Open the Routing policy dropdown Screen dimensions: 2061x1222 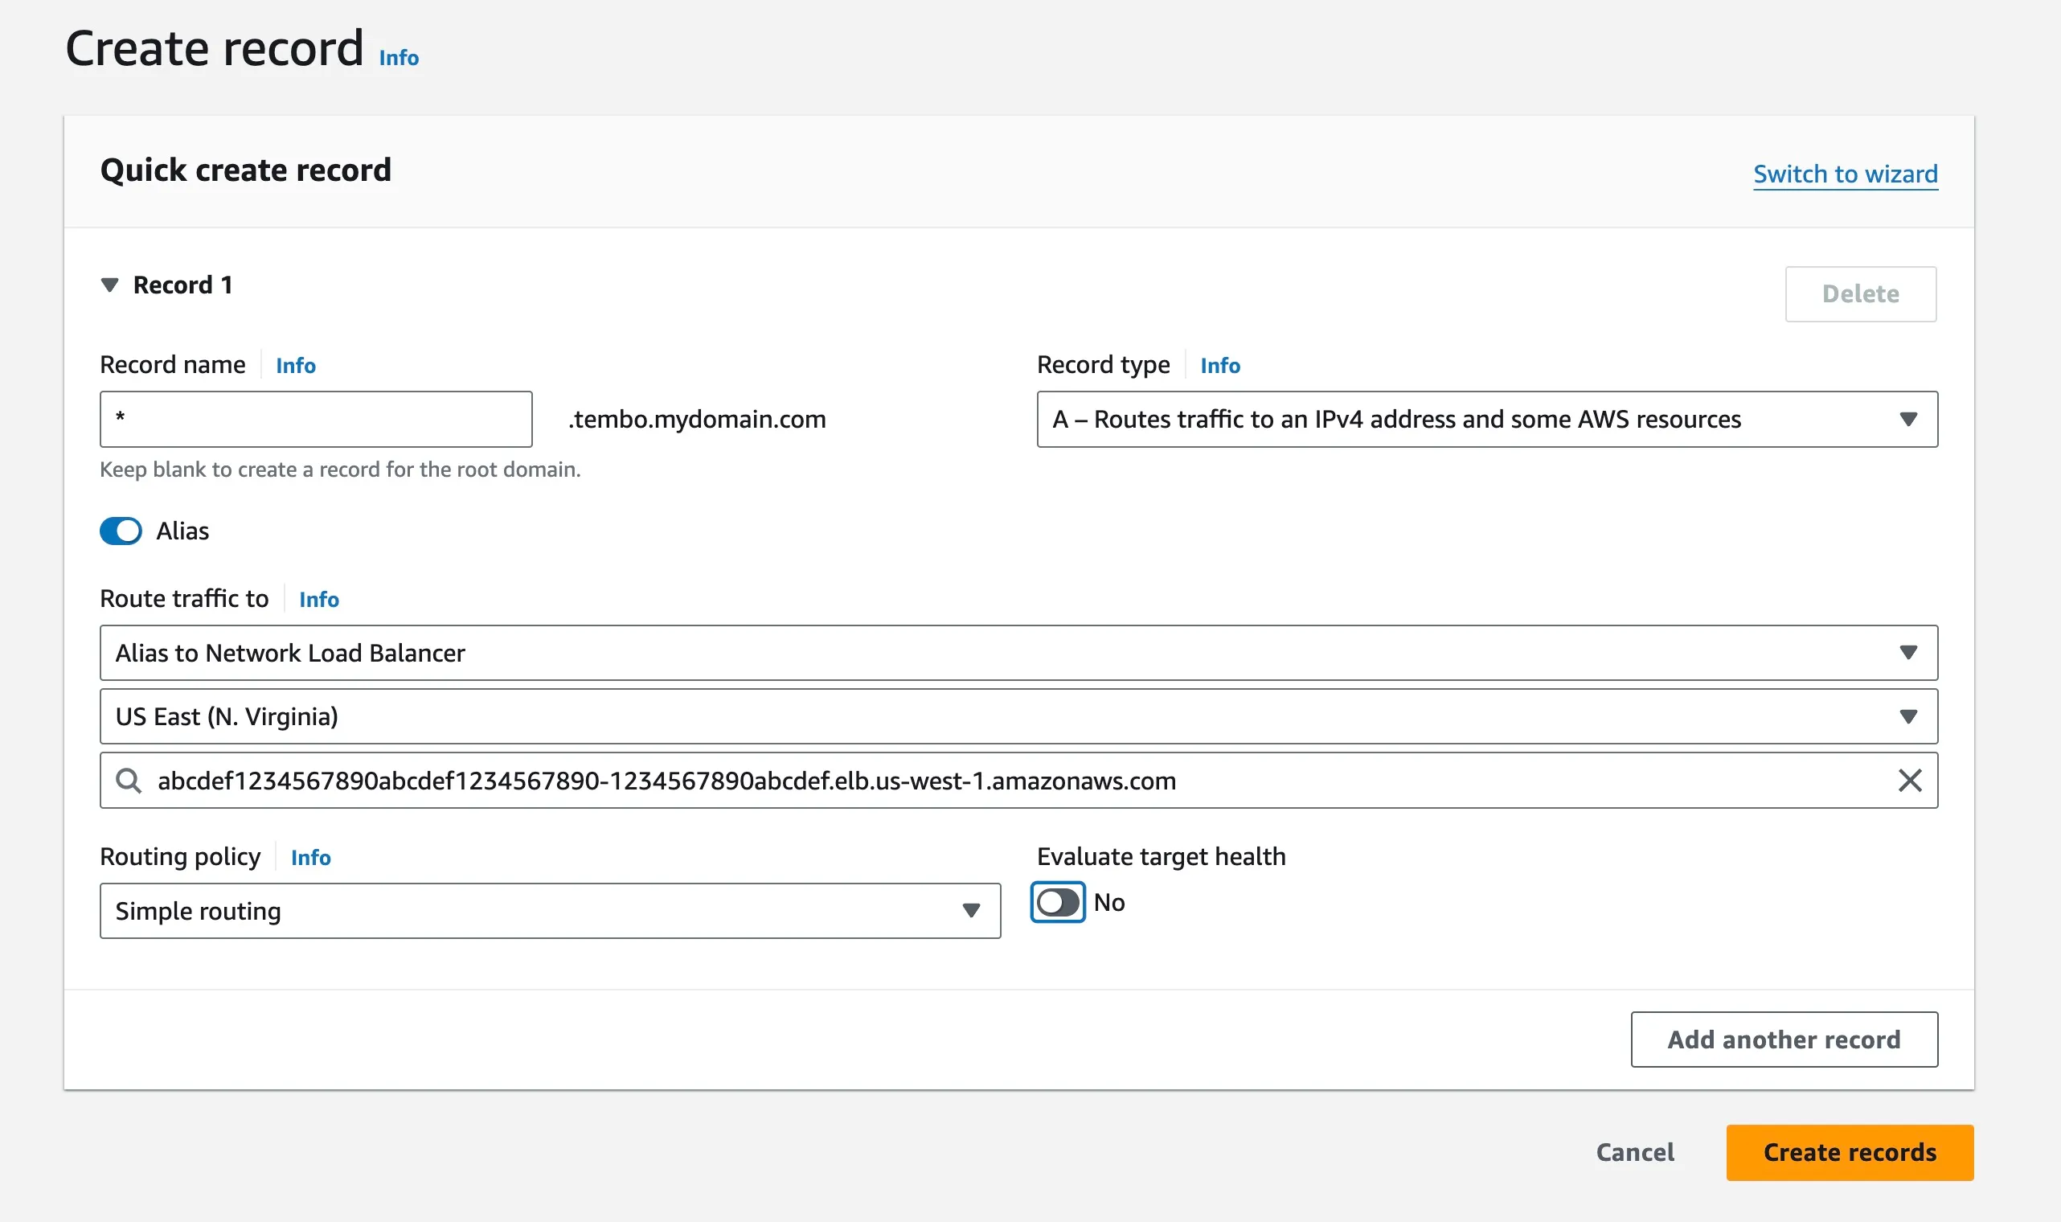(551, 911)
